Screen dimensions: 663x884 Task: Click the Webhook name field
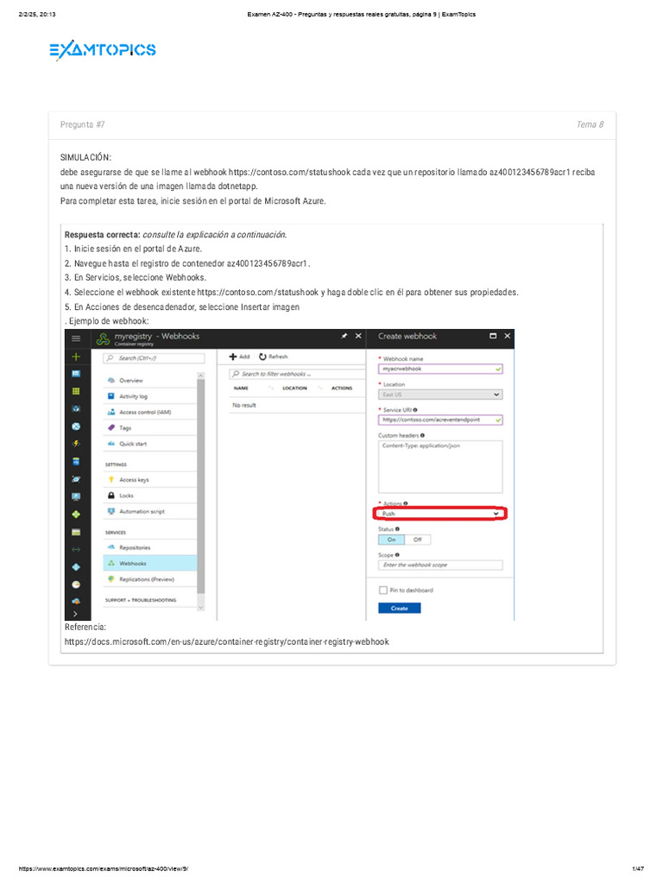(x=440, y=369)
